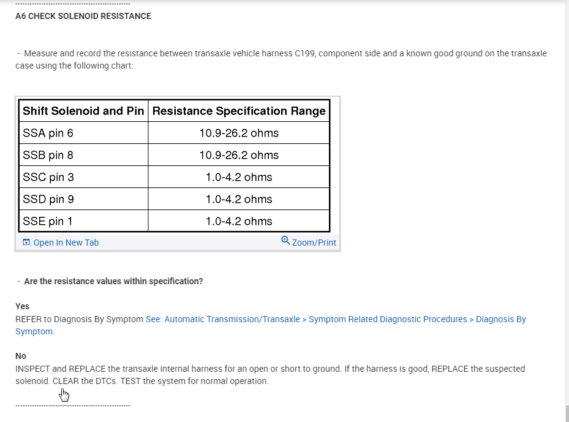The height and width of the screenshot is (422, 569).
Task: Click the SSA pin 6 table cell
Action: click(x=84, y=133)
